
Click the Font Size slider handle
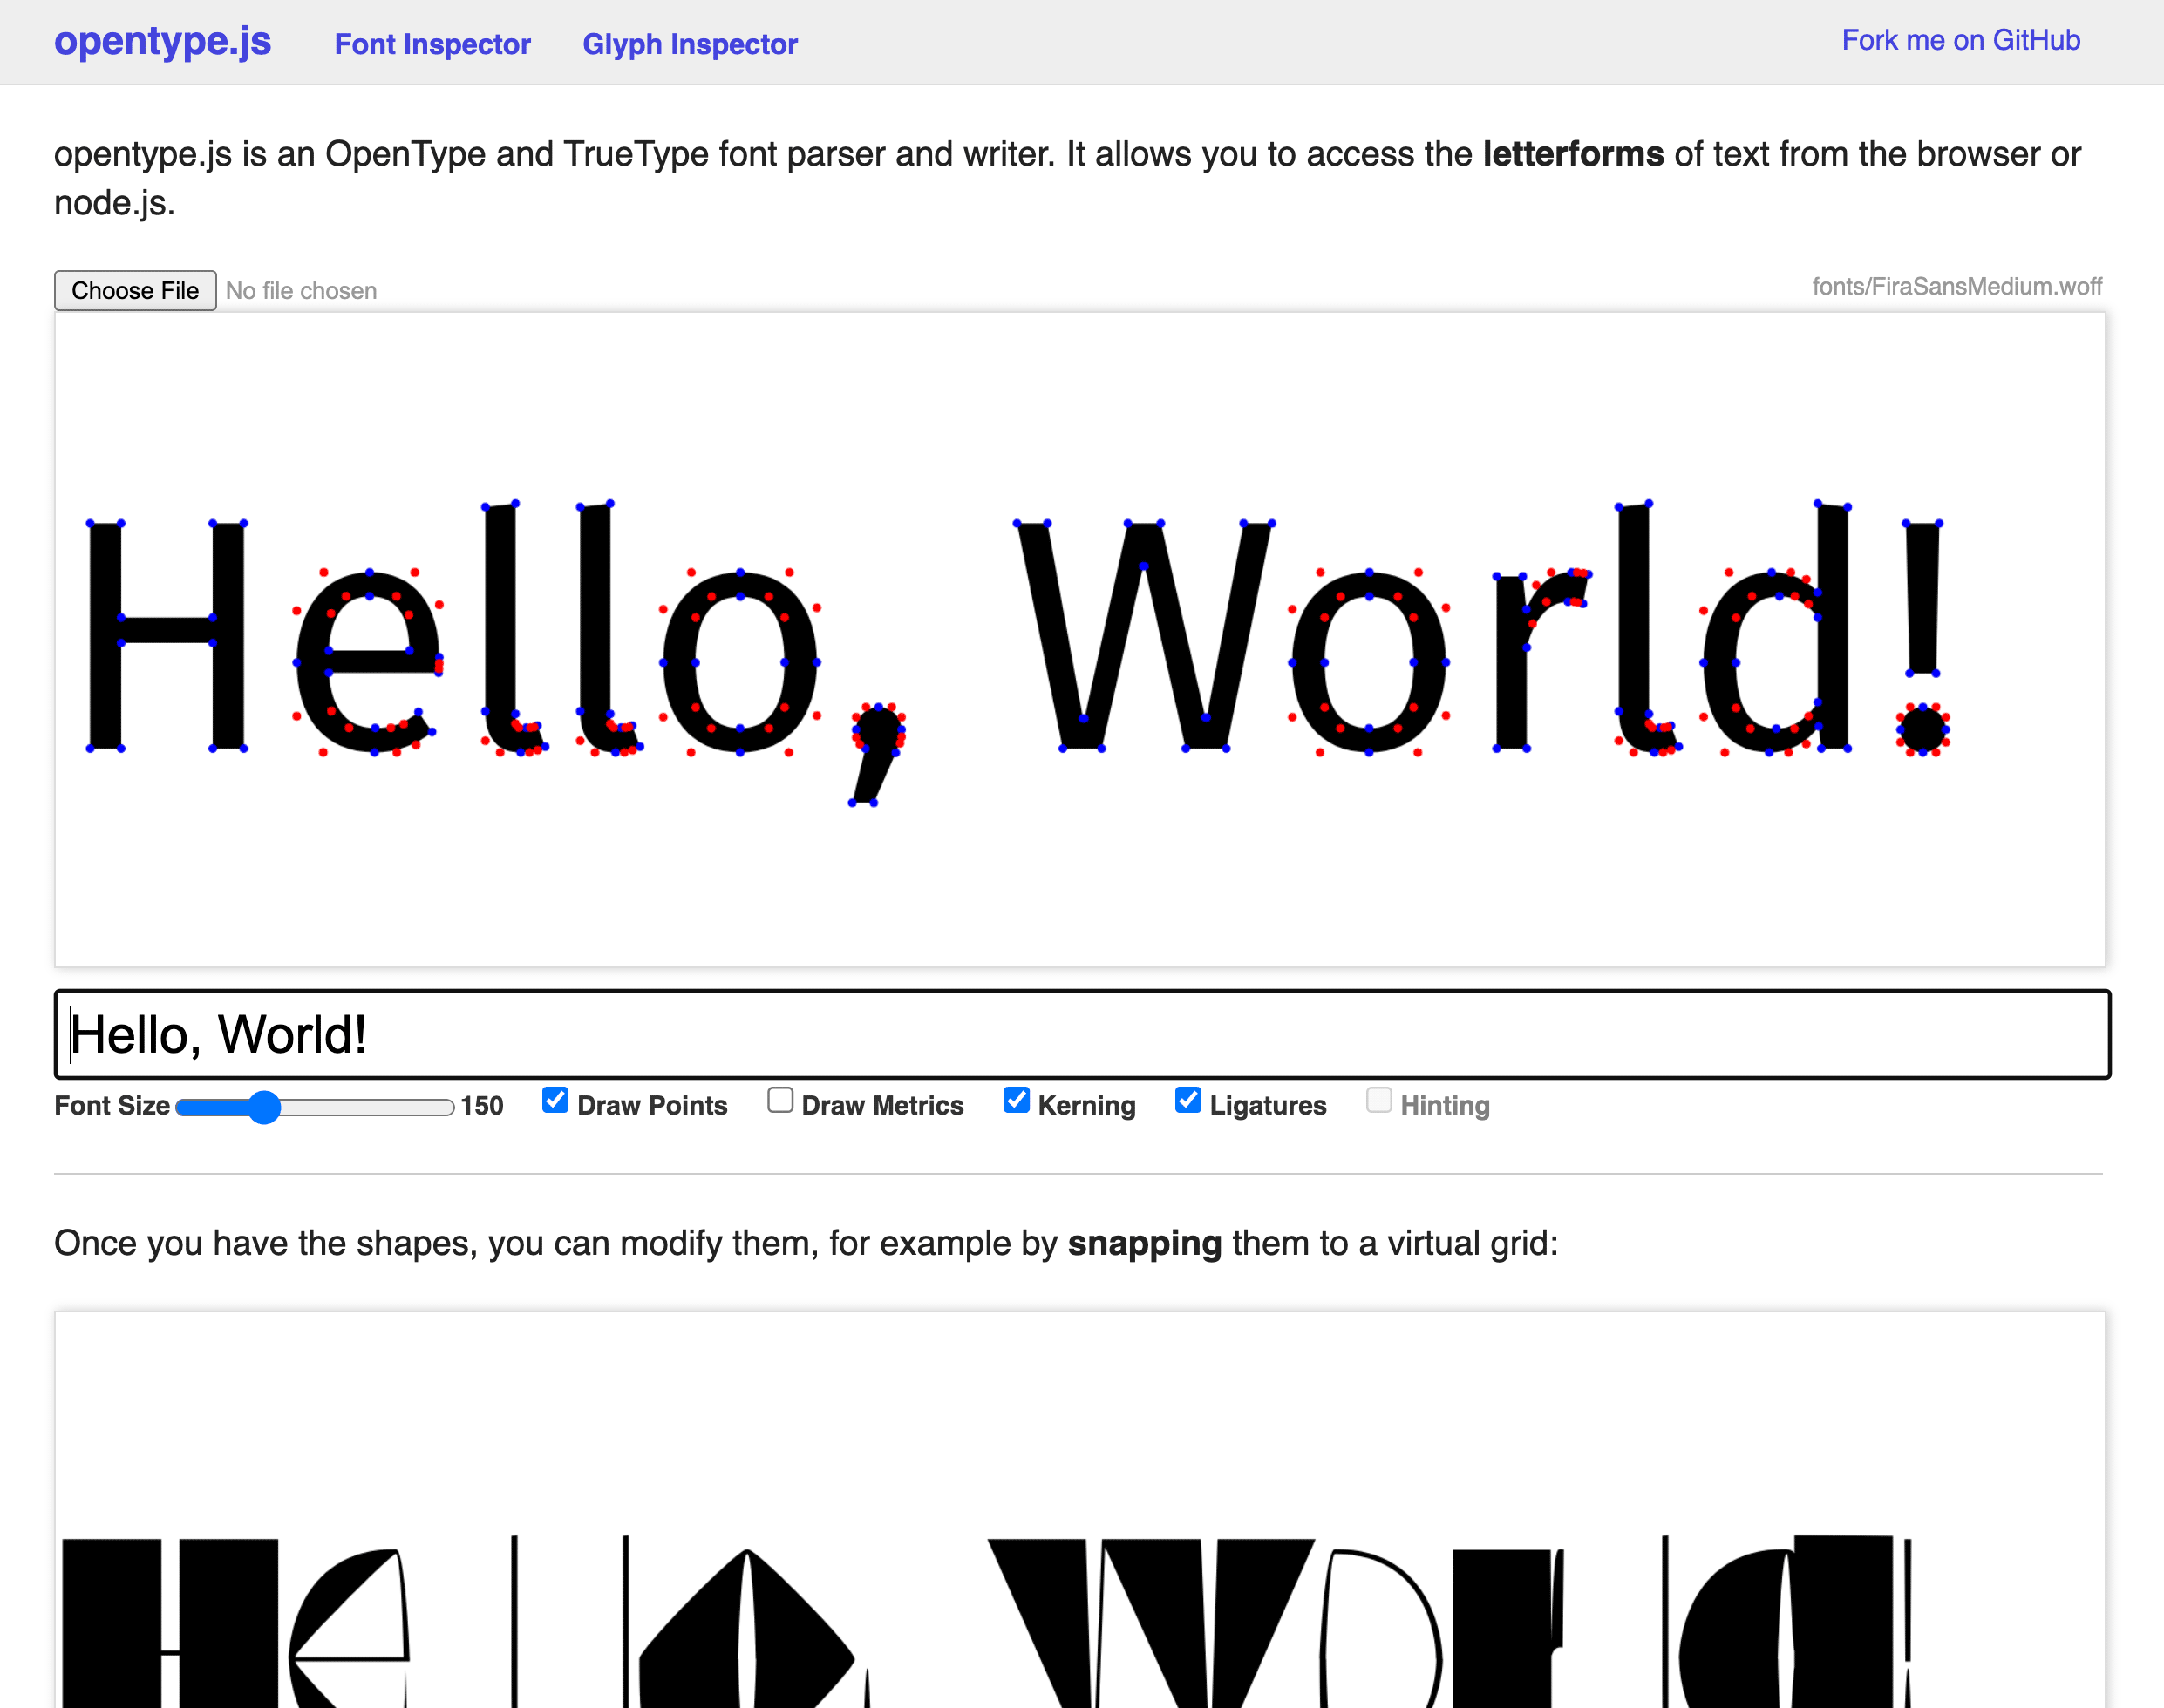(264, 1107)
